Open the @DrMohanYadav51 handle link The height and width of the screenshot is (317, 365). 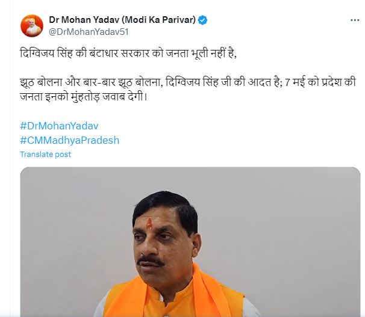click(89, 32)
